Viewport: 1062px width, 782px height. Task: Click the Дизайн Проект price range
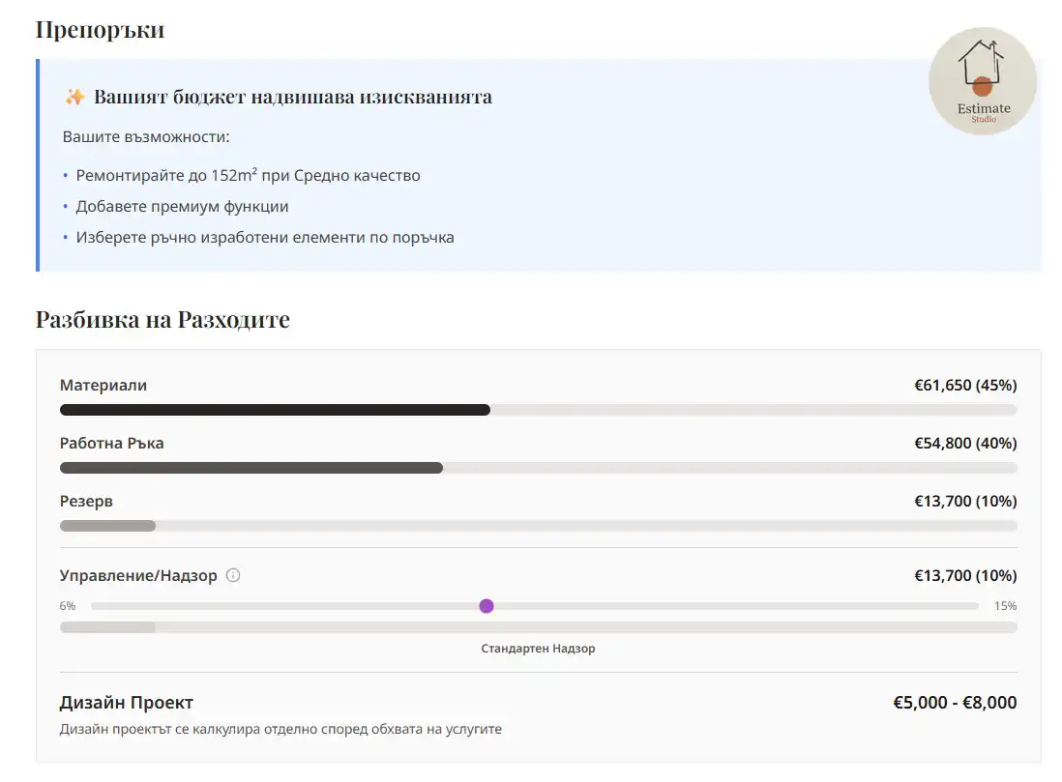pyautogui.click(x=955, y=703)
